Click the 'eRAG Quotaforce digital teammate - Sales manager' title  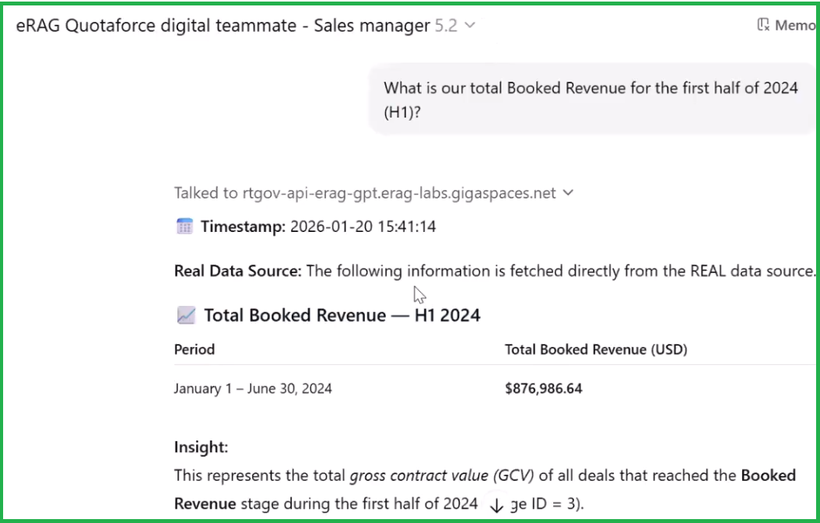(x=223, y=25)
